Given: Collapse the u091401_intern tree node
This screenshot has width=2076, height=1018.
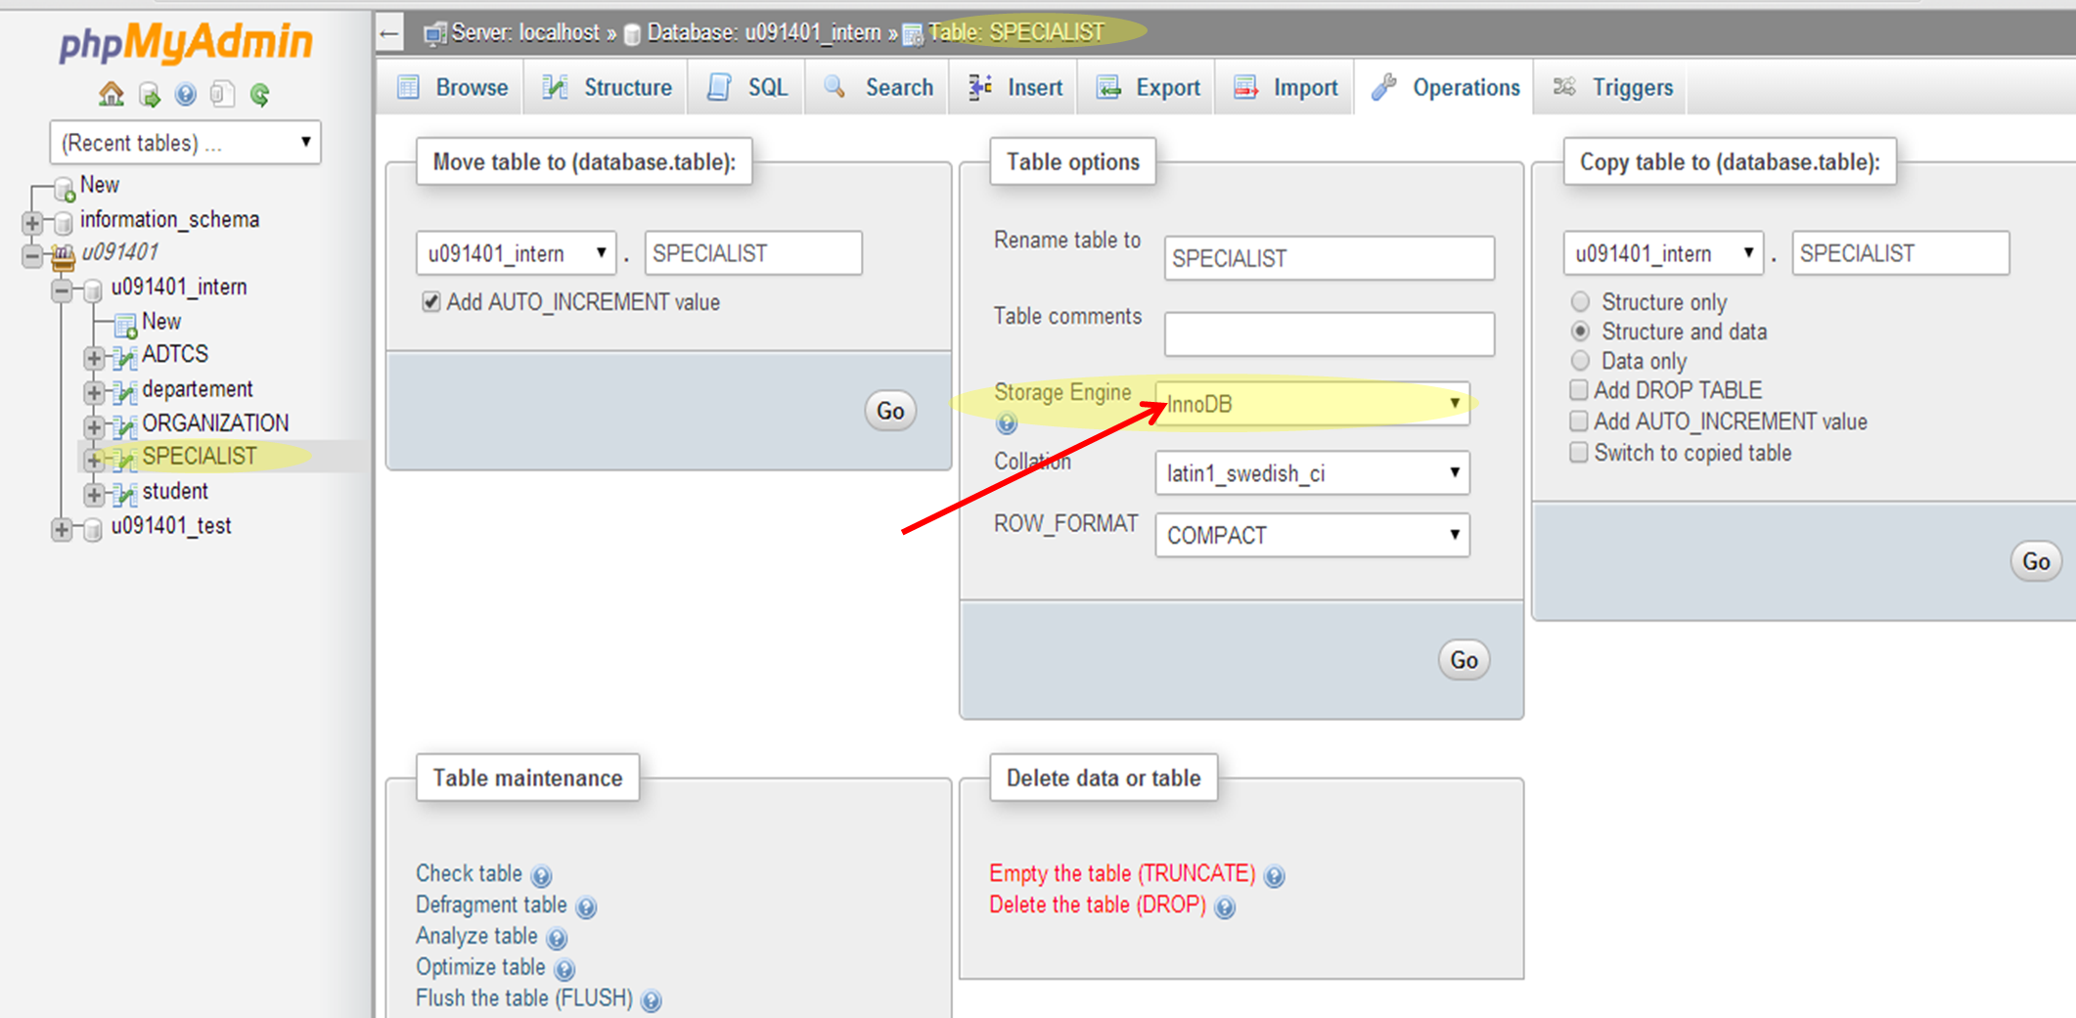Looking at the screenshot, I should (x=62, y=290).
